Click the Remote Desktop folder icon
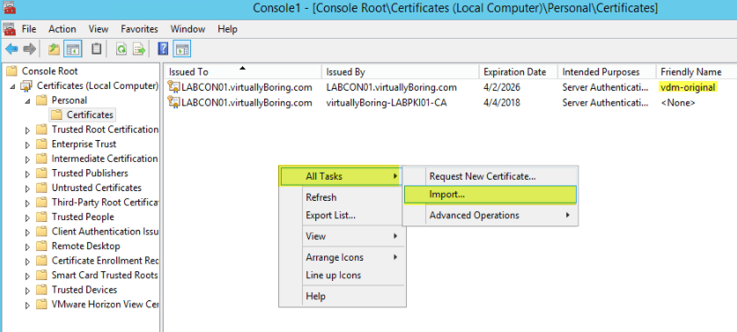Viewport: 737px width, 332px height. (x=42, y=246)
